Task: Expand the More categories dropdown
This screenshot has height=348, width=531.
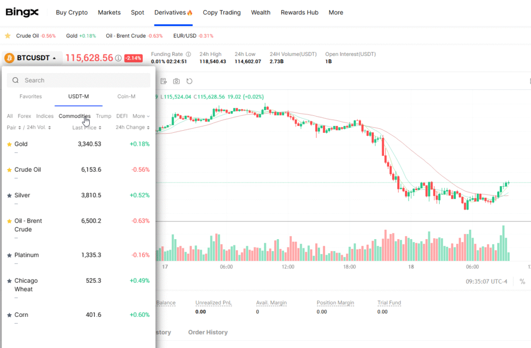Action: (x=141, y=116)
